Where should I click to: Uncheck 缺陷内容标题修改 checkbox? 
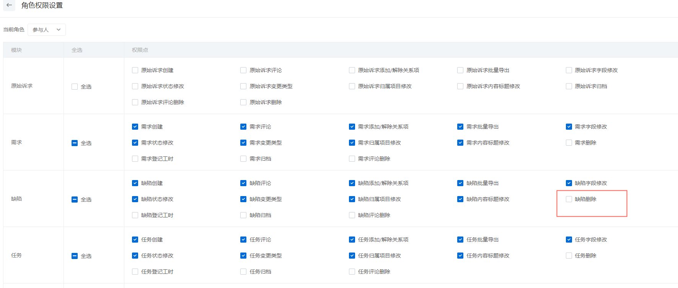pyautogui.click(x=460, y=199)
